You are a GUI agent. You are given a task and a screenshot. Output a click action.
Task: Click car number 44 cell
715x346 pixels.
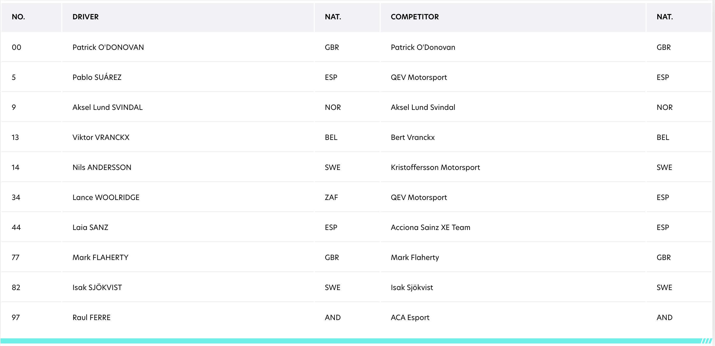coord(16,227)
